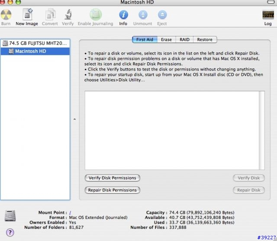The height and width of the screenshot is (241, 277).
Task: Click the toolbar toggle pill button
Action: pyautogui.click(x=272, y=2)
